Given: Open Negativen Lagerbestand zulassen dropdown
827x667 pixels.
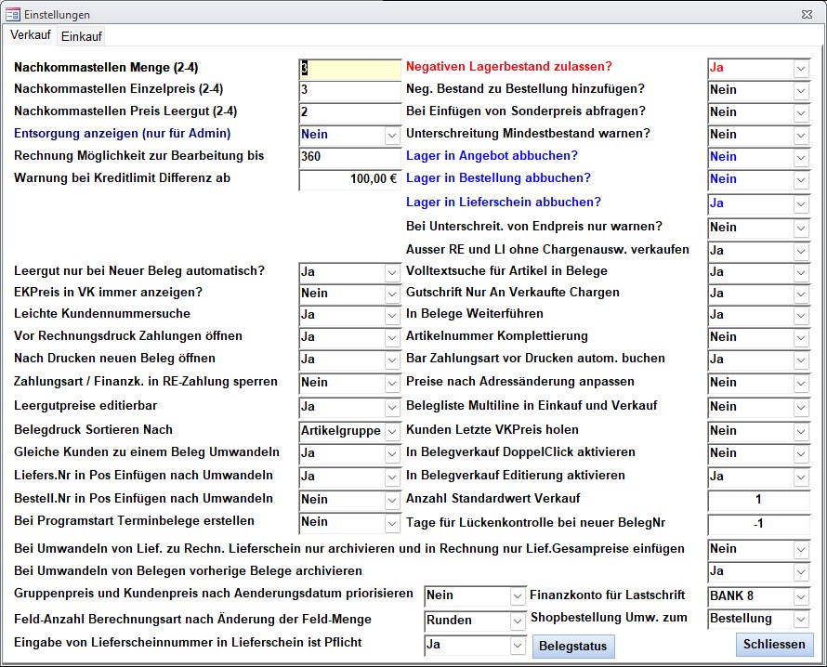Looking at the screenshot, I should click(801, 69).
